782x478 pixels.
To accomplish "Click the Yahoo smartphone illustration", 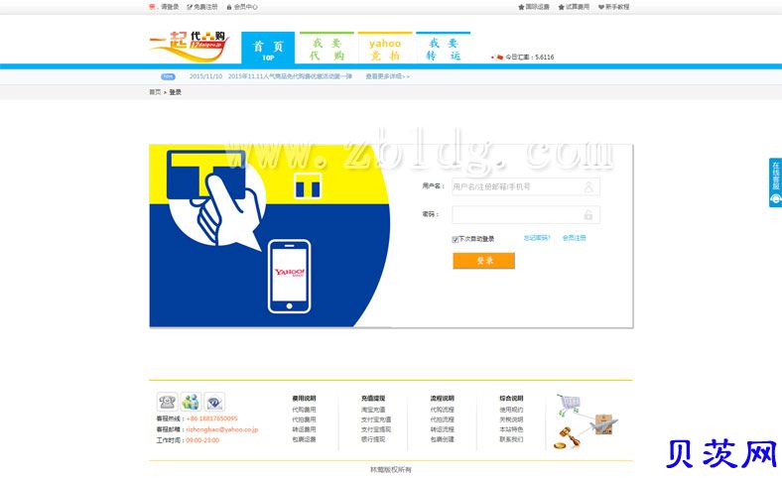I will pos(289,276).
